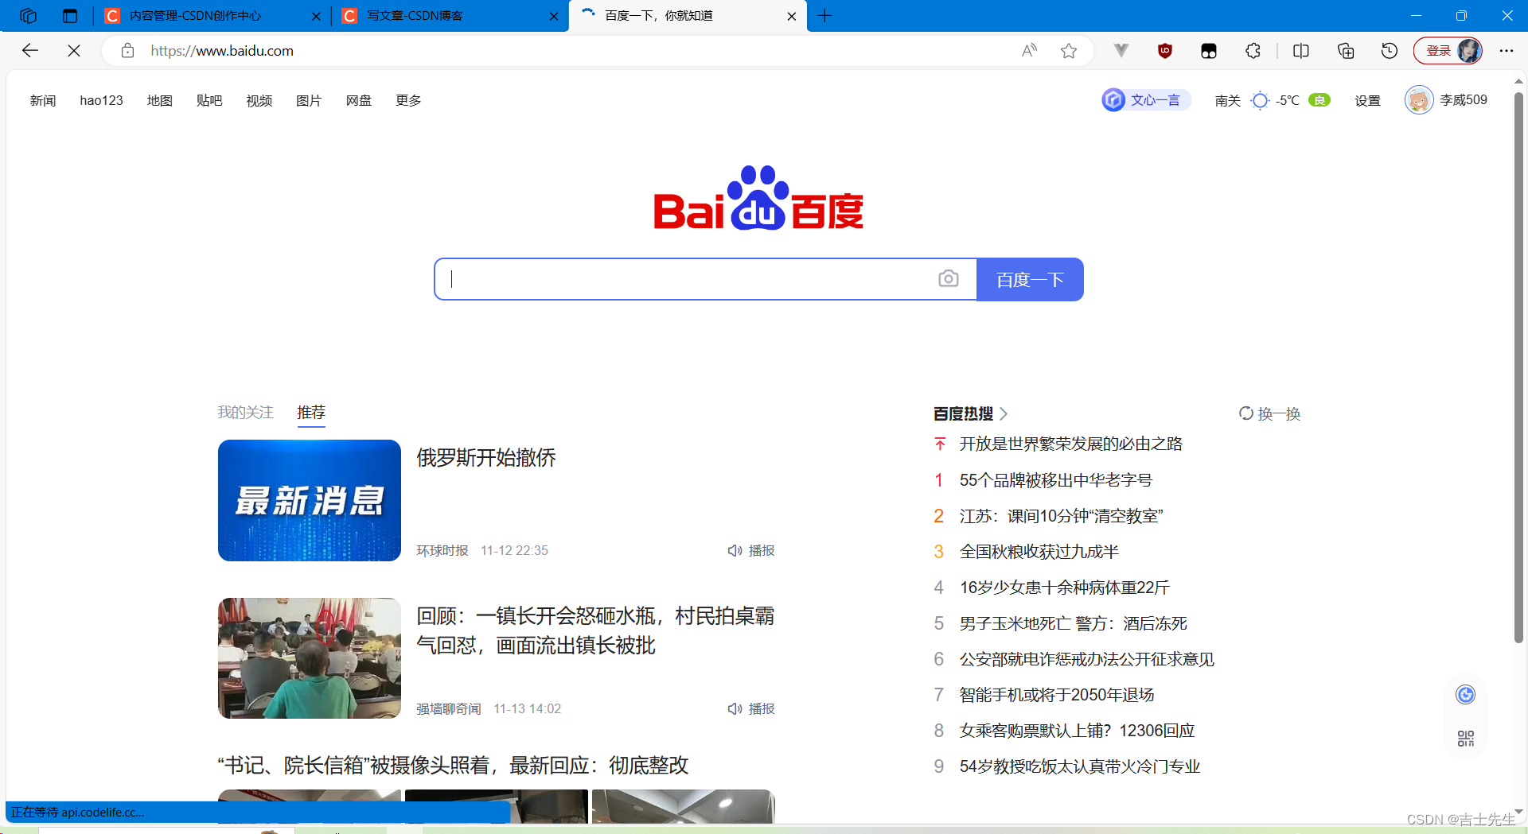
Task: Open the 设置 settings menu
Action: tap(1367, 100)
